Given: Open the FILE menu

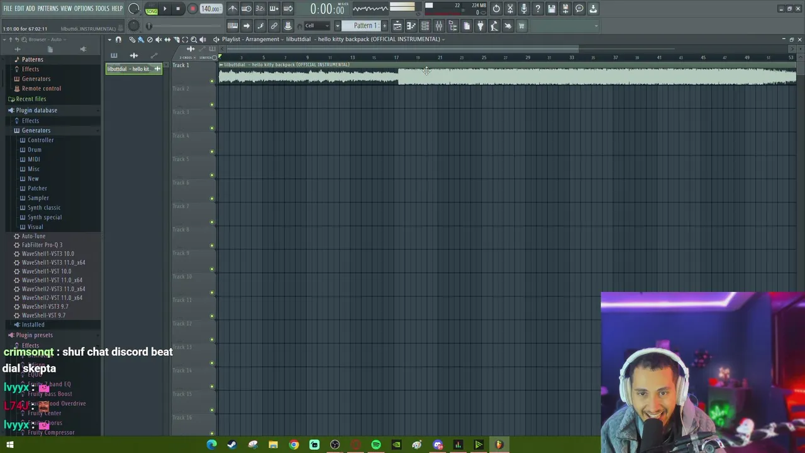Looking at the screenshot, I should (x=8, y=9).
